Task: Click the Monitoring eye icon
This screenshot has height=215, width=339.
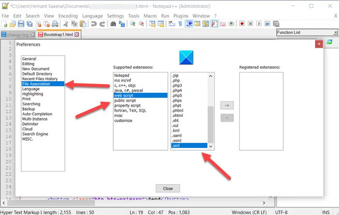Action: tap(231, 24)
